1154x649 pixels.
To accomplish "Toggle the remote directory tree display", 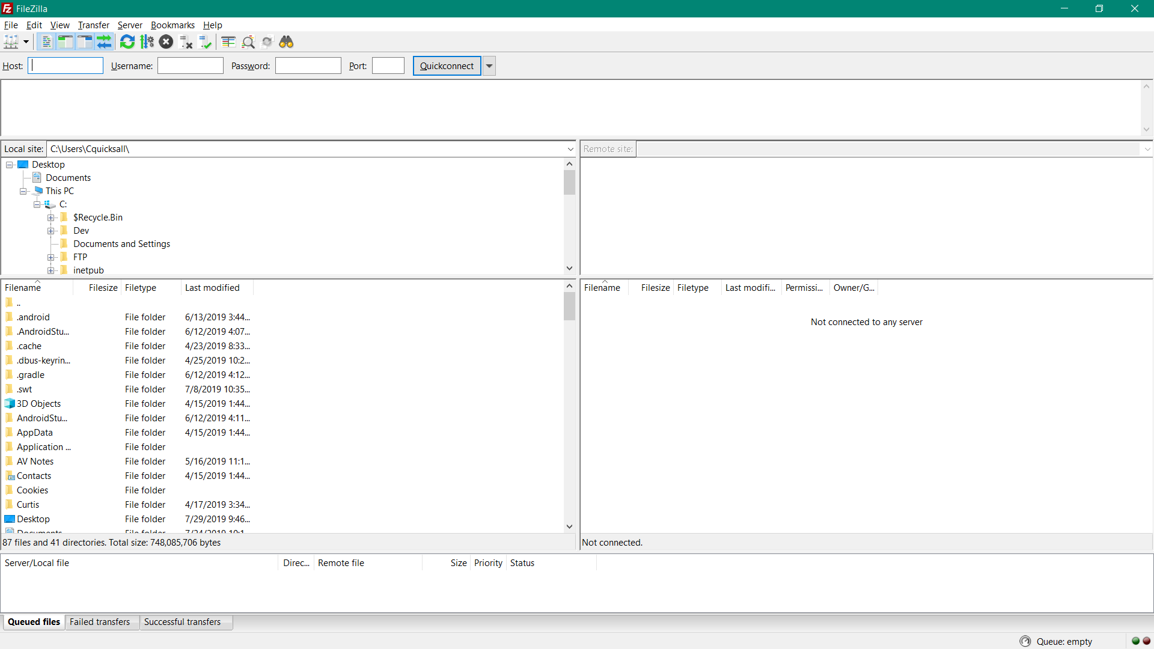I will coord(85,42).
